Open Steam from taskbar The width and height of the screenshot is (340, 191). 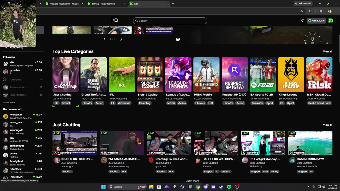221,187
